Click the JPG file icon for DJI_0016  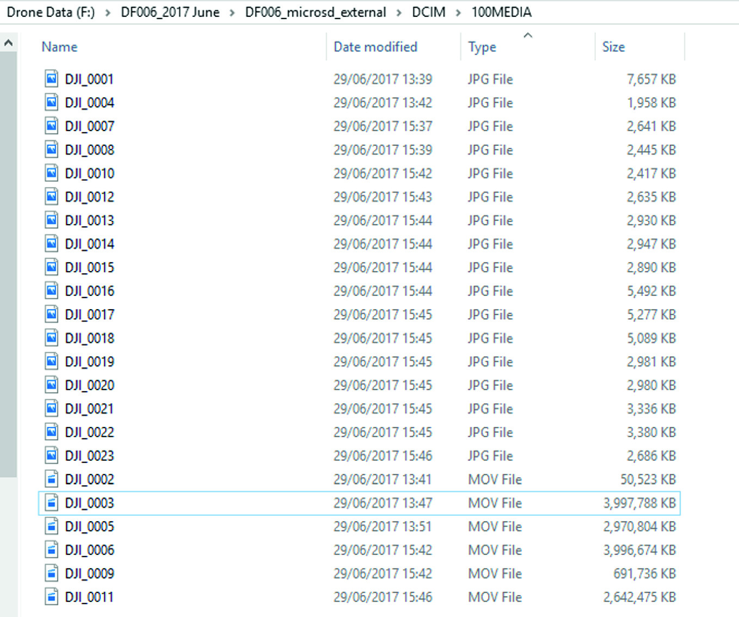(x=51, y=291)
